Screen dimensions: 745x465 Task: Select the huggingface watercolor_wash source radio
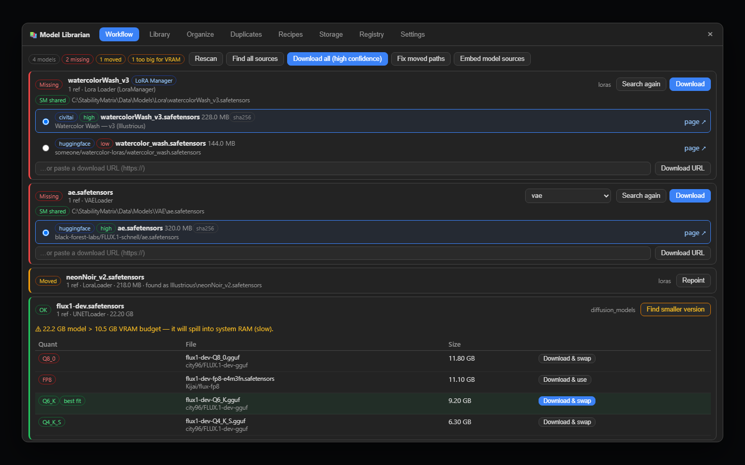pyautogui.click(x=46, y=148)
